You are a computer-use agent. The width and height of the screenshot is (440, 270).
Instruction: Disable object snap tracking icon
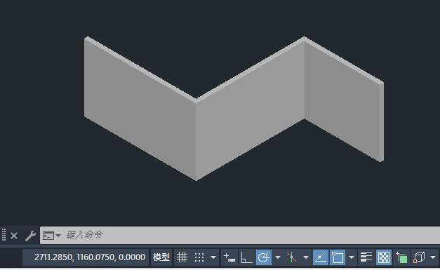pyautogui.click(x=321, y=257)
